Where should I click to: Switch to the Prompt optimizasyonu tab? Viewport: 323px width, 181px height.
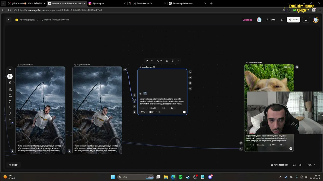[x=187, y=4]
